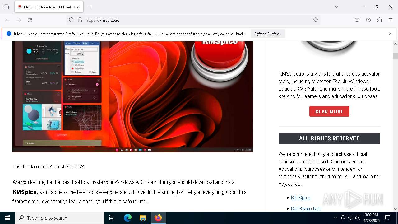
Task: Open the taskbar clock and date
Action: 372,218
